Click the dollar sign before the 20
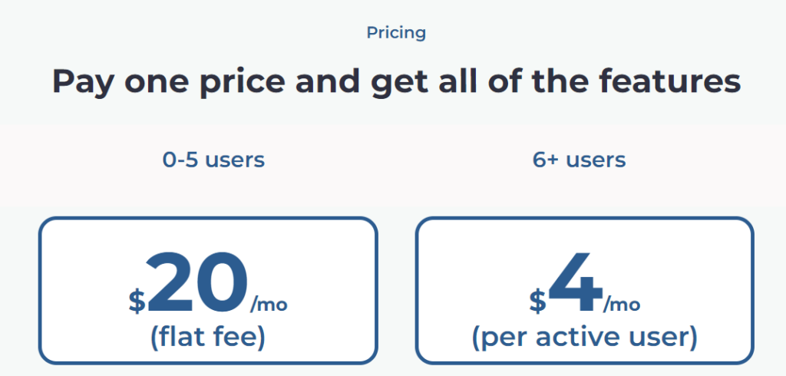Image resolution: width=786 pixels, height=376 pixels. coord(137,300)
